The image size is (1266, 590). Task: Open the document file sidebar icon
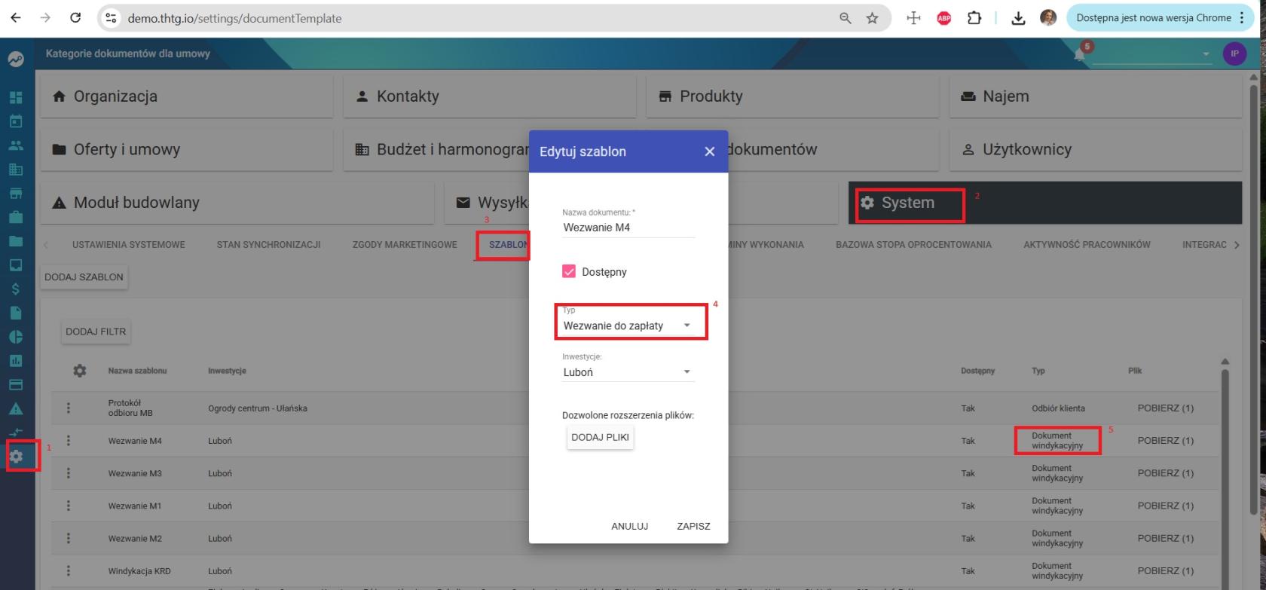click(x=16, y=313)
